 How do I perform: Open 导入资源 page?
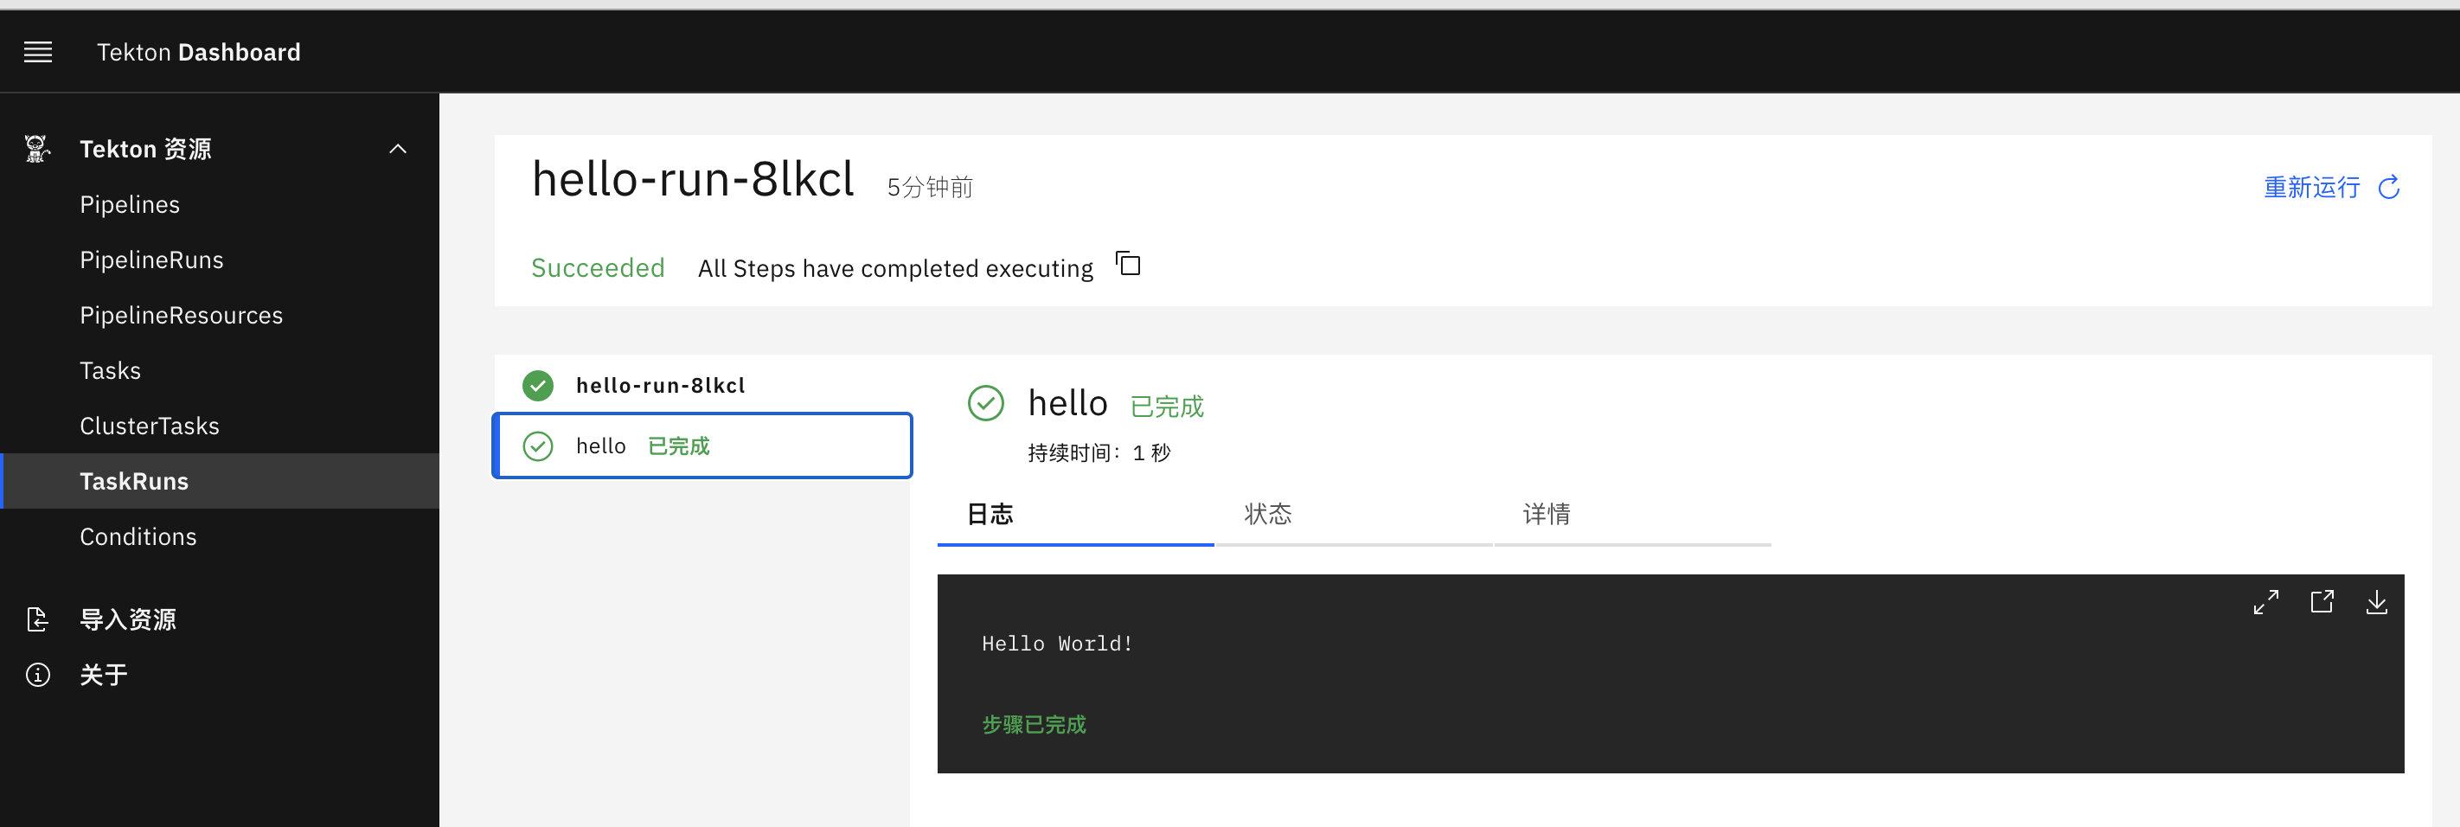coord(220,619)
